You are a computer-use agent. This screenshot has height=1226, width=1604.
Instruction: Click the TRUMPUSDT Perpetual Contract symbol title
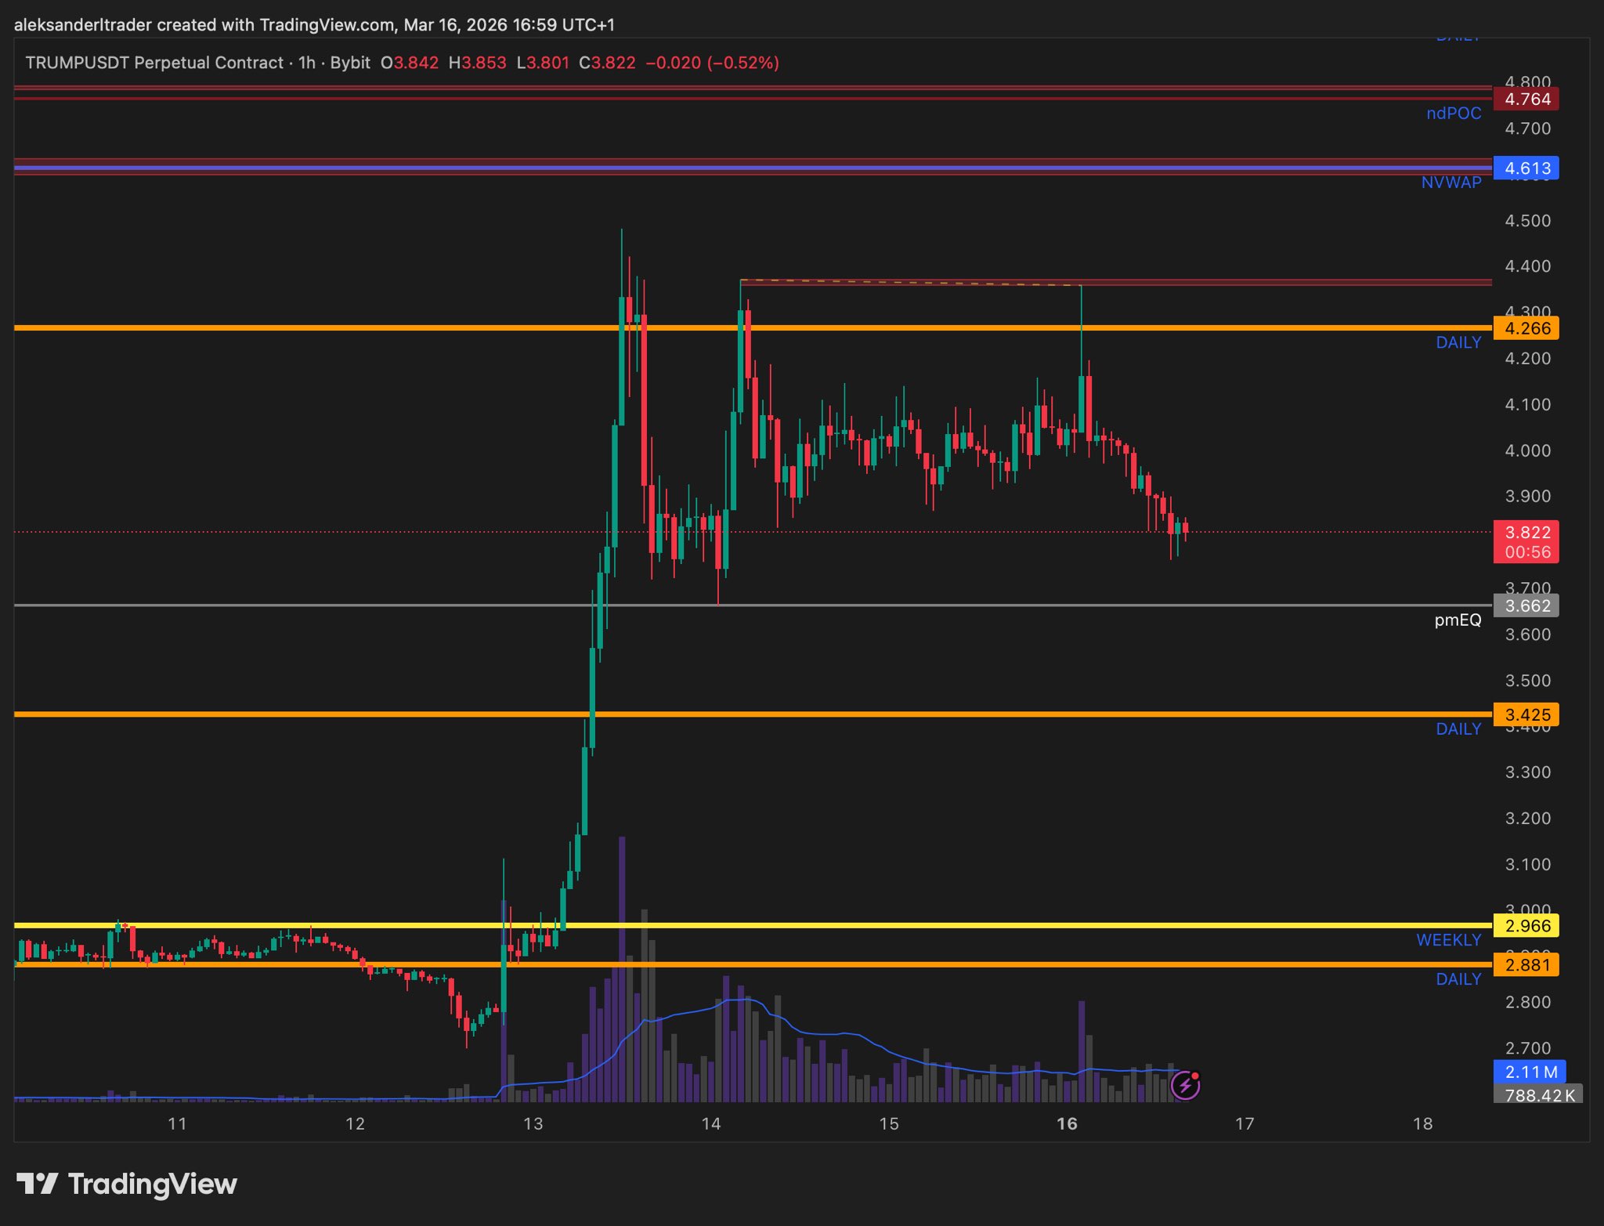(x=154, y=63)
